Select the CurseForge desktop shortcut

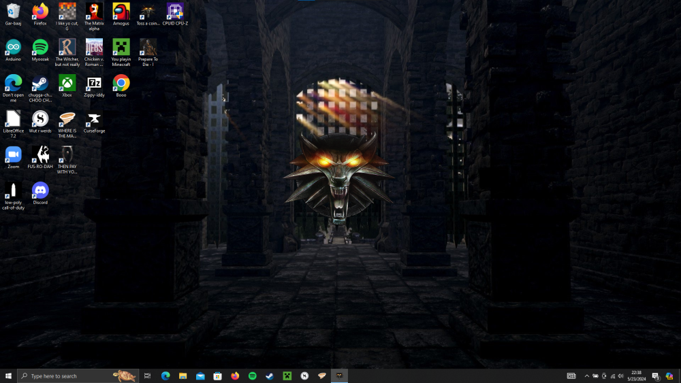tap(94, 122)
